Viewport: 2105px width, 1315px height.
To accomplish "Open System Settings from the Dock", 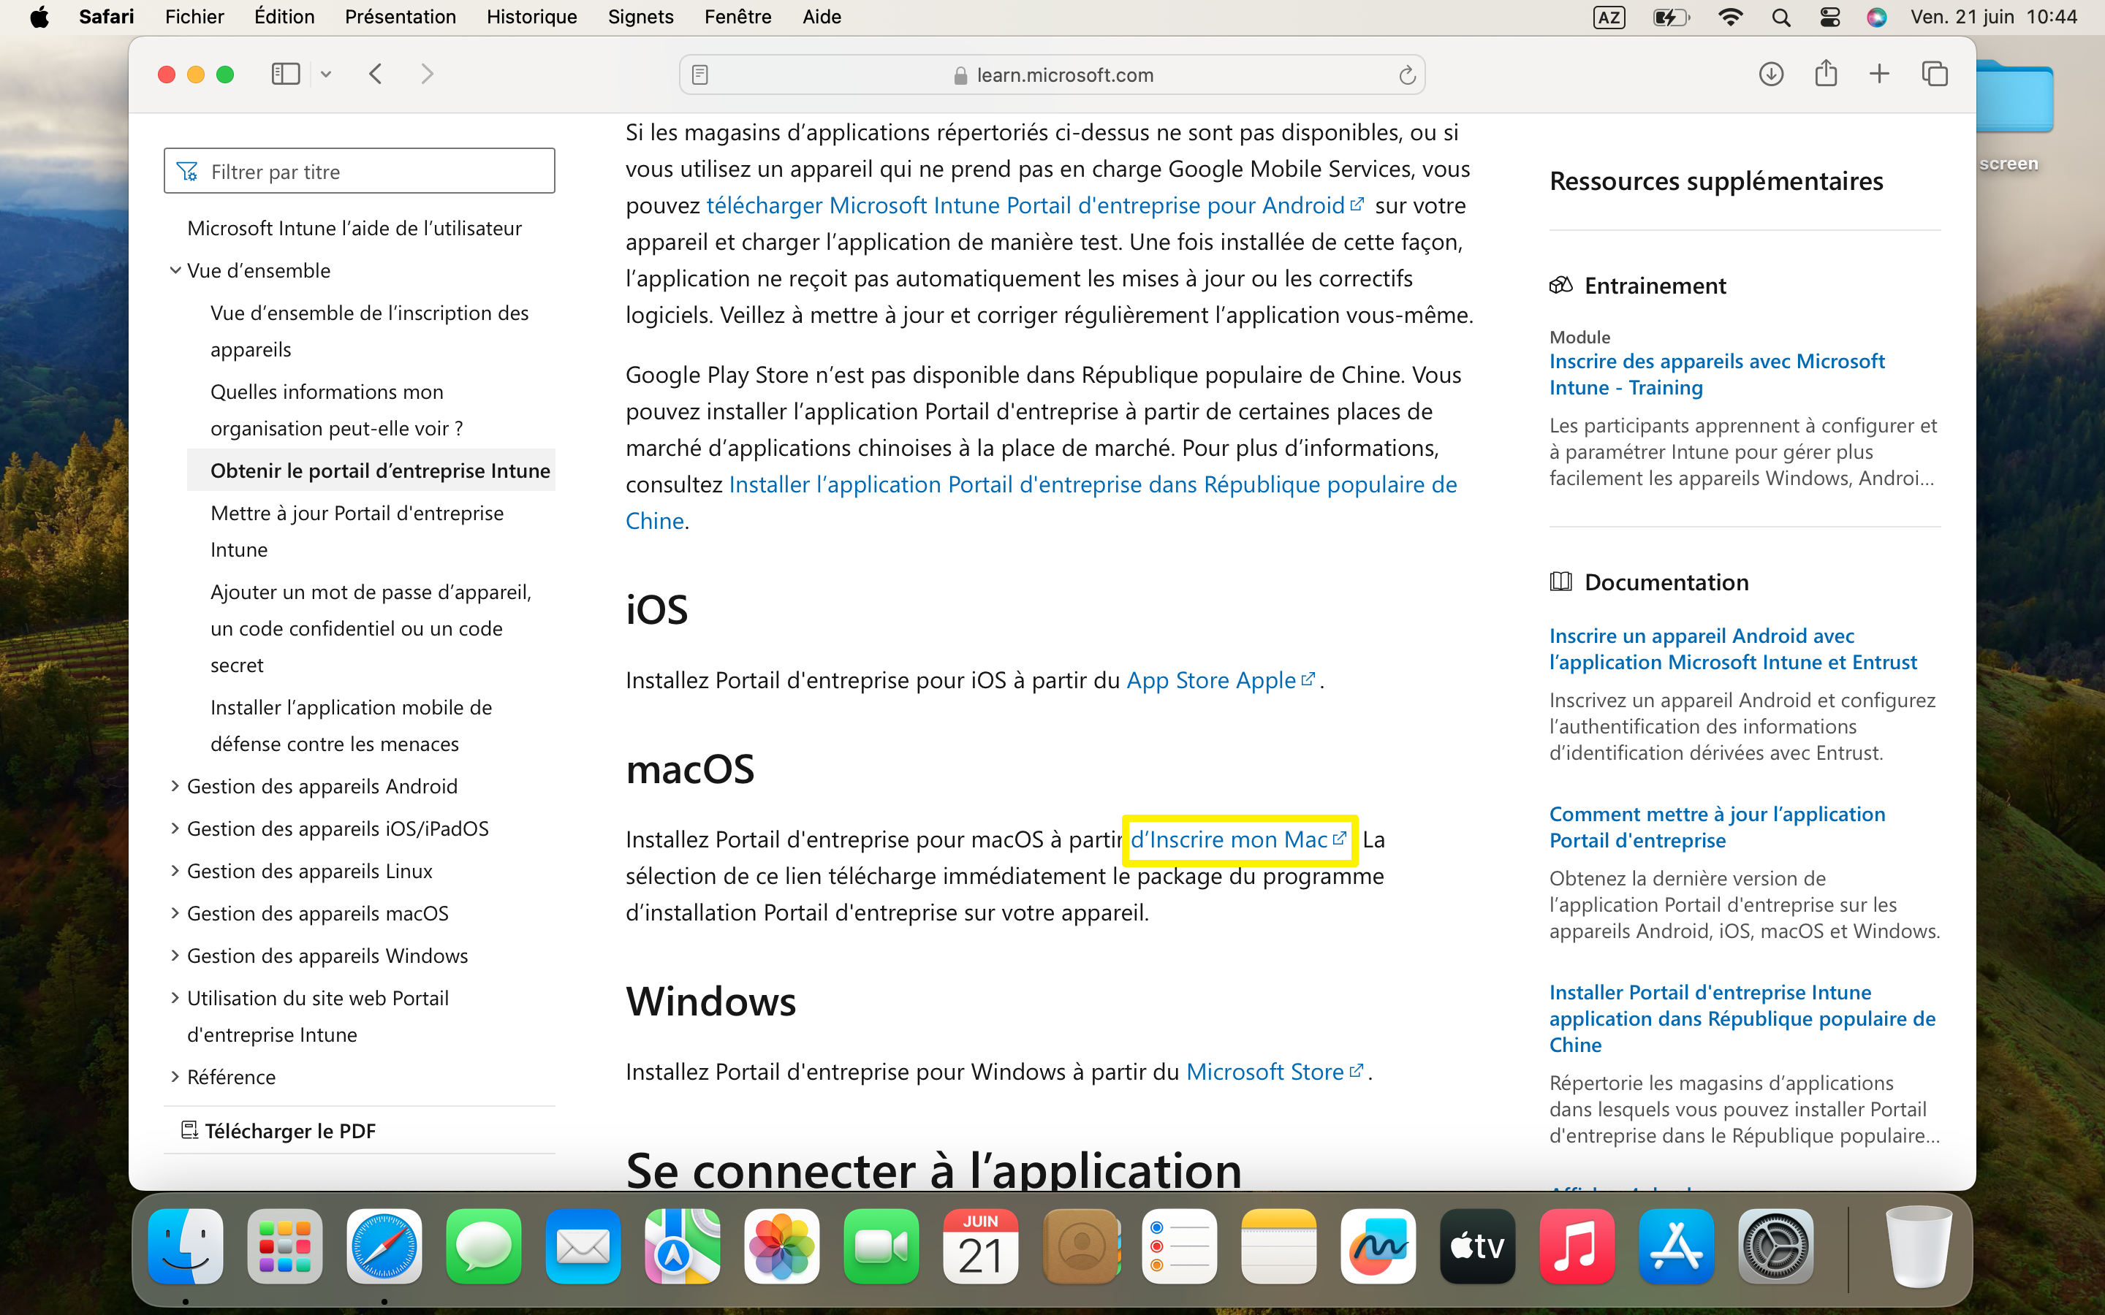I will 1776,1246.
